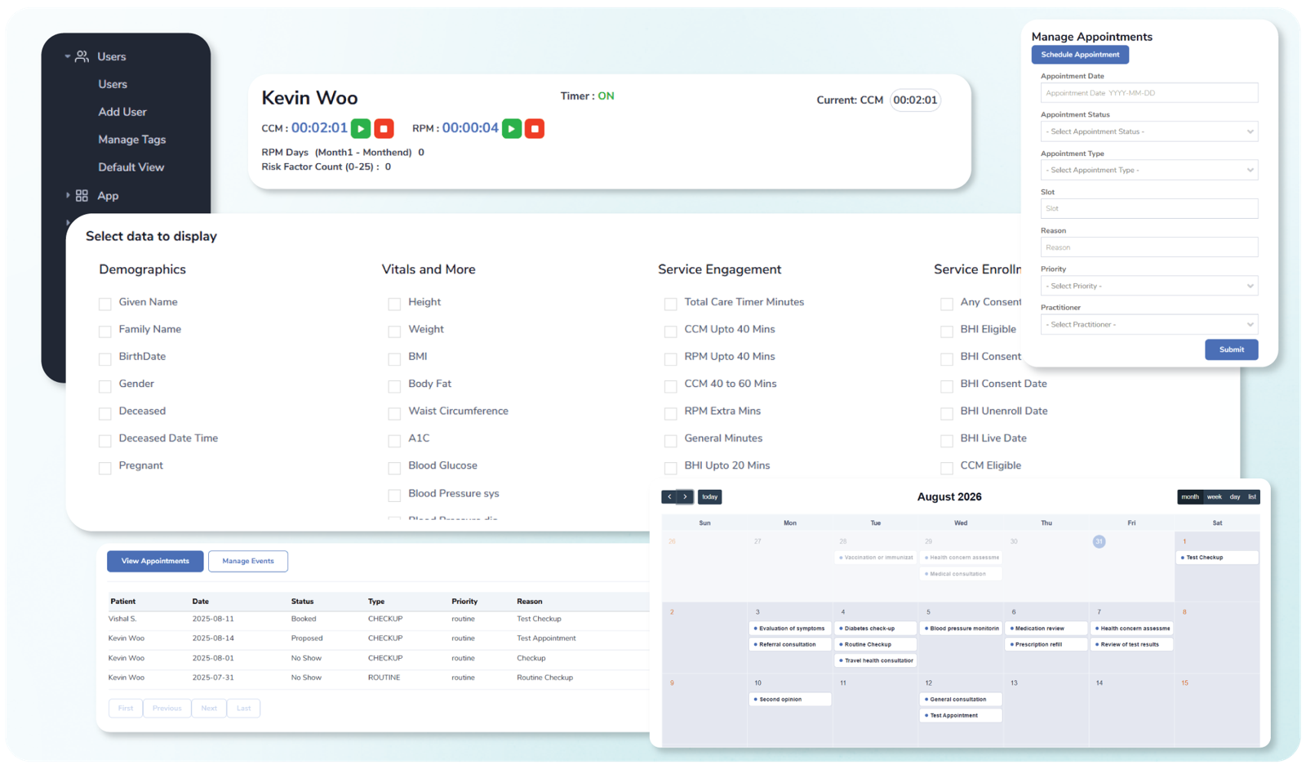Stop the CCM timer with red stop button
Viewport: 1306px width, 769px height.
(x=384, y=128)
